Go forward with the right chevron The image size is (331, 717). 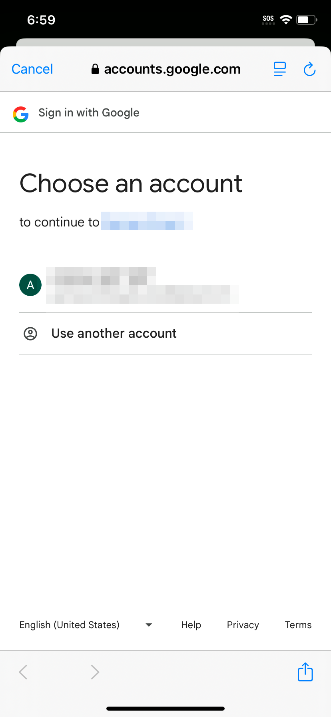click(95, 672)
